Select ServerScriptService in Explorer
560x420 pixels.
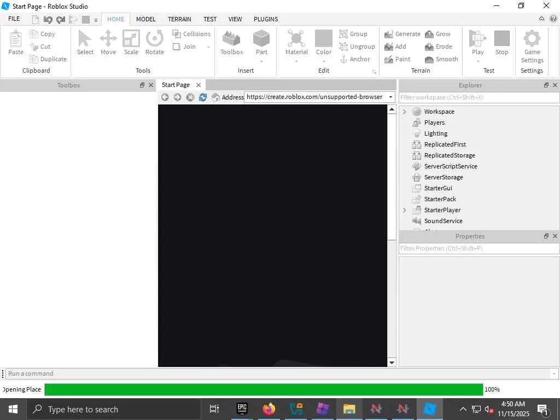tap(451, 166)
